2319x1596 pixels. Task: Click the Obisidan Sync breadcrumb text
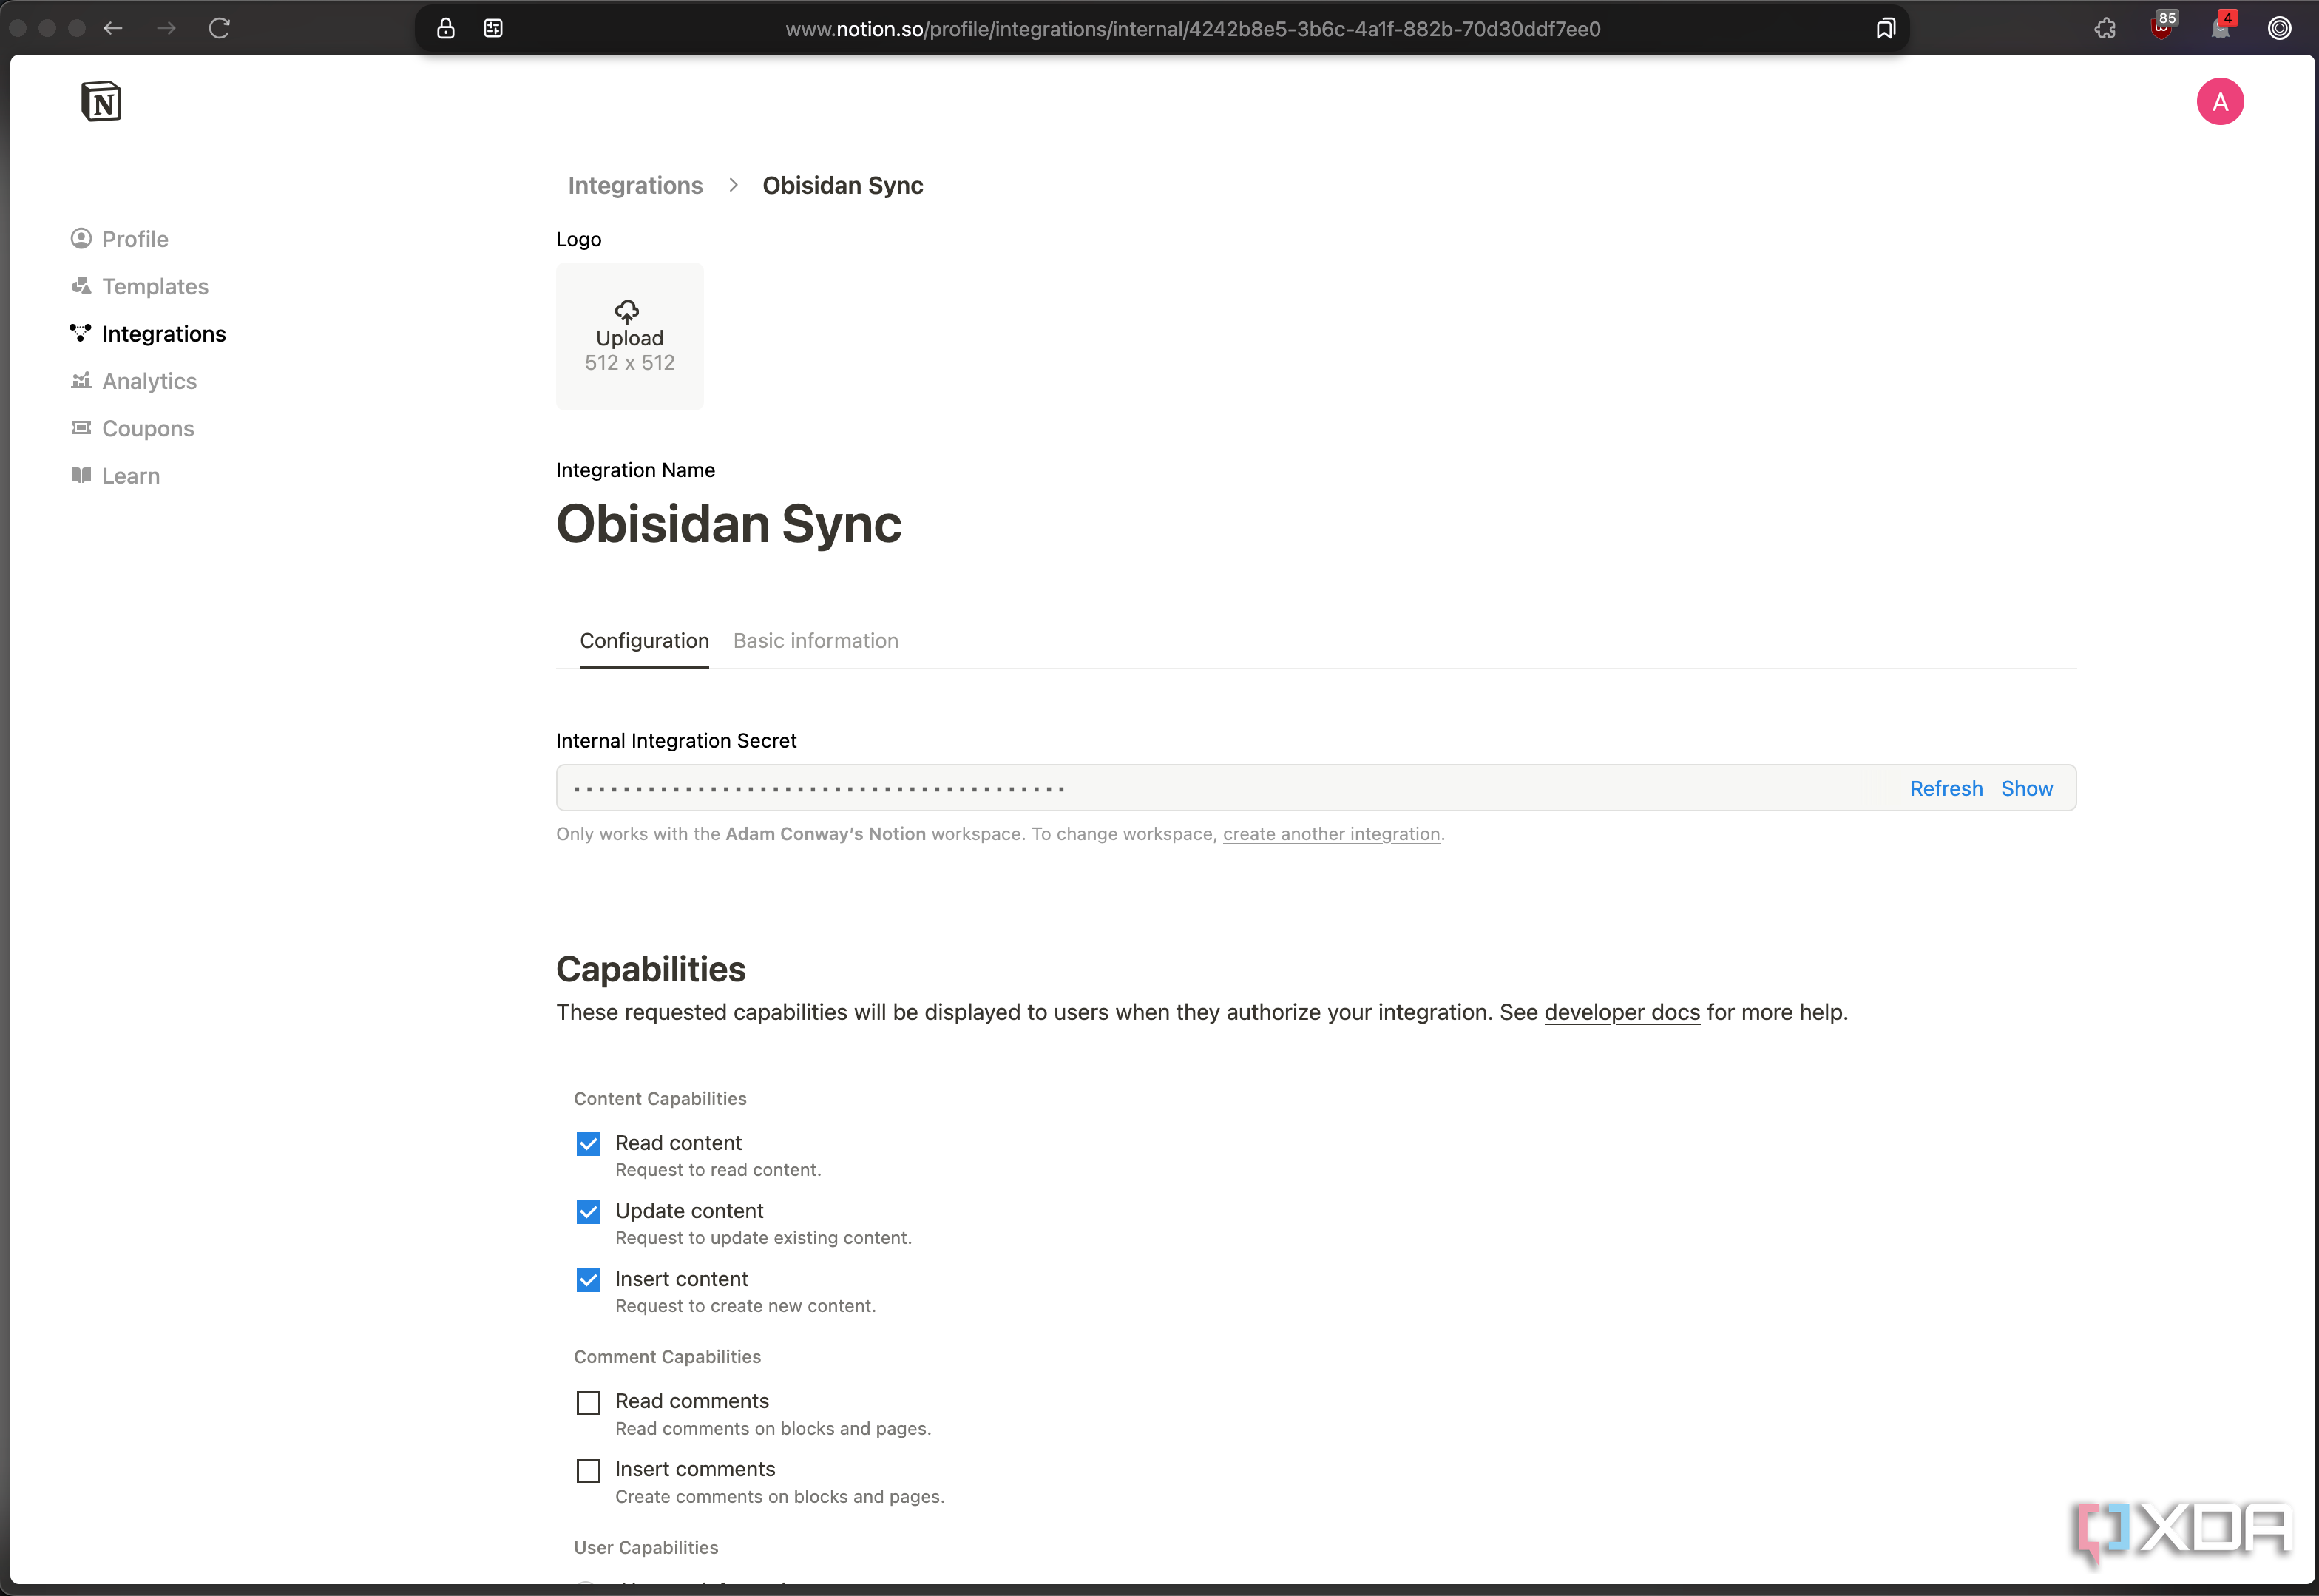click(842, 185)
